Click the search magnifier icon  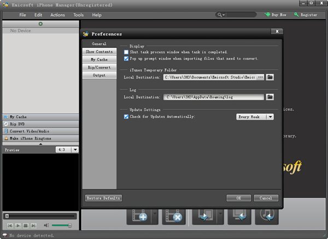point(219,15)
